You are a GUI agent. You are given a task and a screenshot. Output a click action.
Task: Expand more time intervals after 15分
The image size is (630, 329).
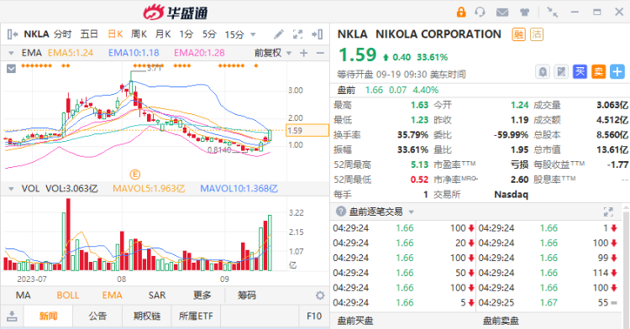pos(253,34)
